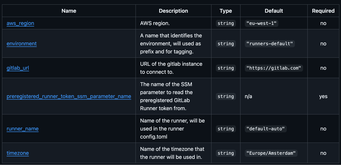This screenshot has width=341, height=165.
Task: Click "no" in the runner_name row
Action: (x=323, y=129)
